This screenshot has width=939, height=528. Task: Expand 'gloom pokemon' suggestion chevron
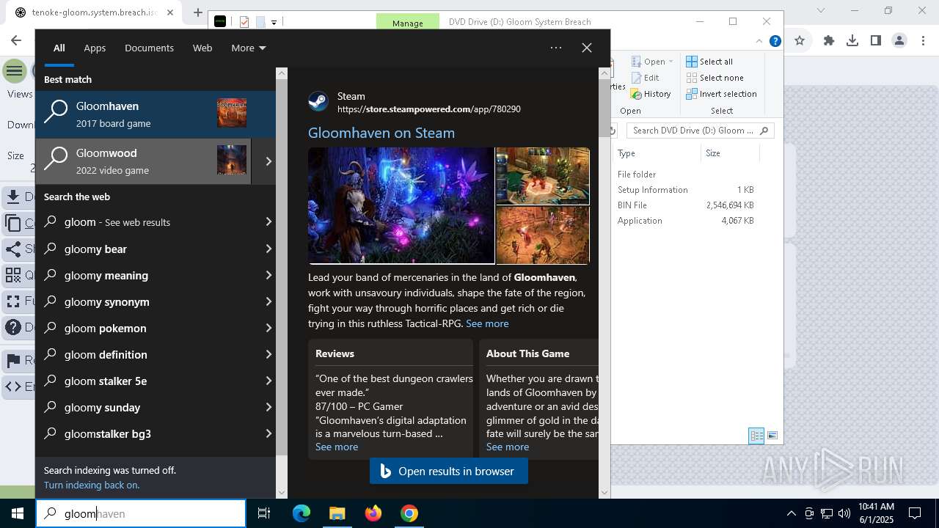click(268, 328)
